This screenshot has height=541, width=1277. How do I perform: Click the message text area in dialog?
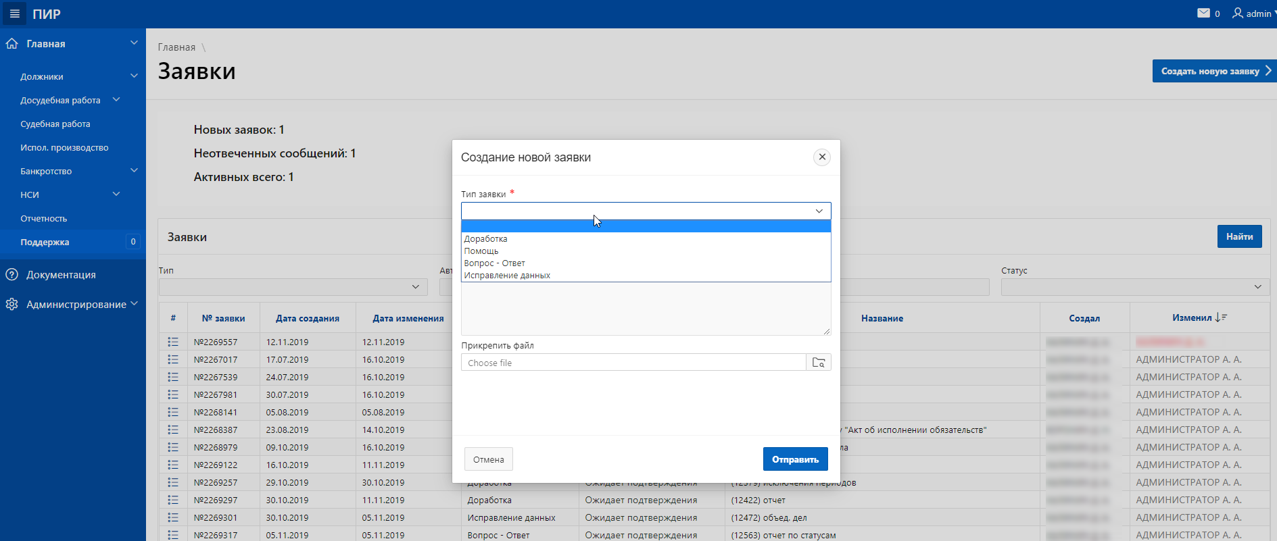tap(646, 308)
